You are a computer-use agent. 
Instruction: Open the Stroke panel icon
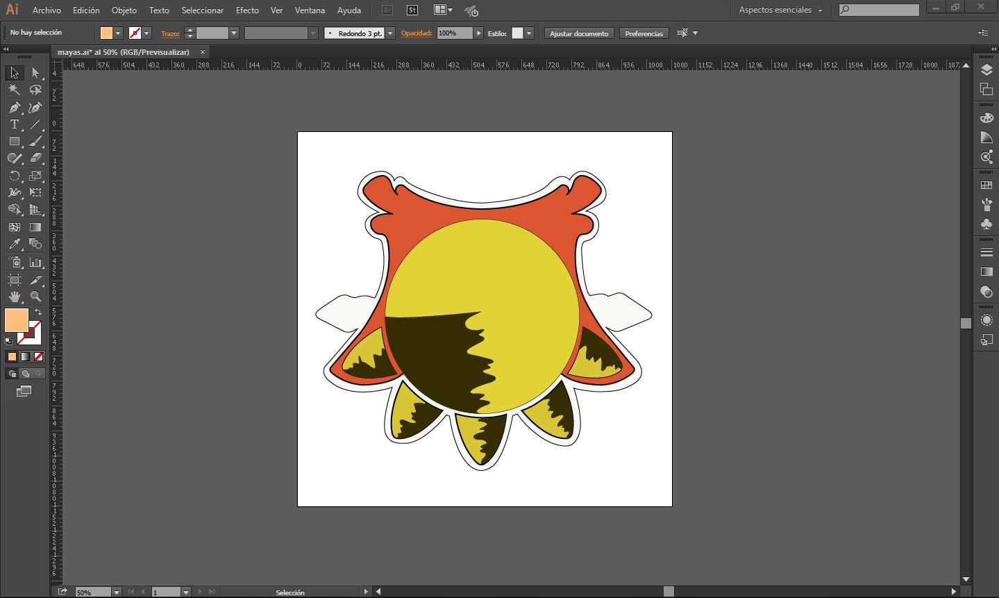click(987, 253)
